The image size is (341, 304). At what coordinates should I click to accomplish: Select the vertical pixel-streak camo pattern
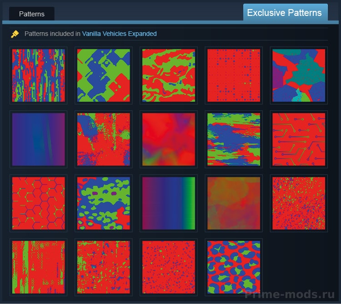coord(39,75)
